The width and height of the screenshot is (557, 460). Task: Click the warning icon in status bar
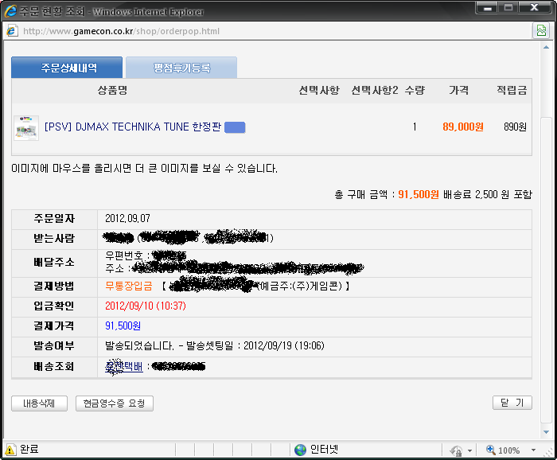[10, 450]
